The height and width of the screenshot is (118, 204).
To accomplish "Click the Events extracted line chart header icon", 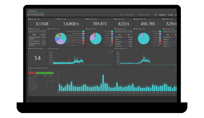I will pos(115,49).
